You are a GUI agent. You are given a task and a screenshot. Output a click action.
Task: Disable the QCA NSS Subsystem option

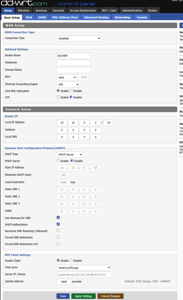tap(71, 91)
